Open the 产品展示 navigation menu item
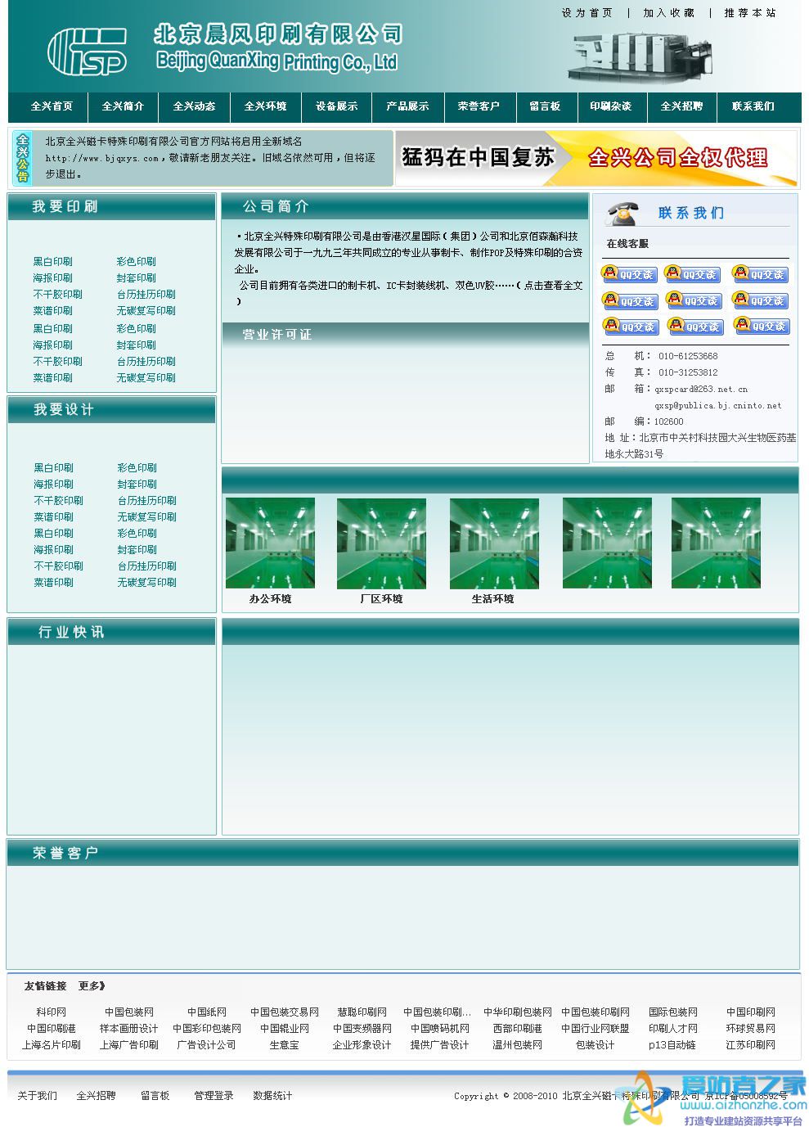Screen dimensions: 809x1127 point(407,106)
